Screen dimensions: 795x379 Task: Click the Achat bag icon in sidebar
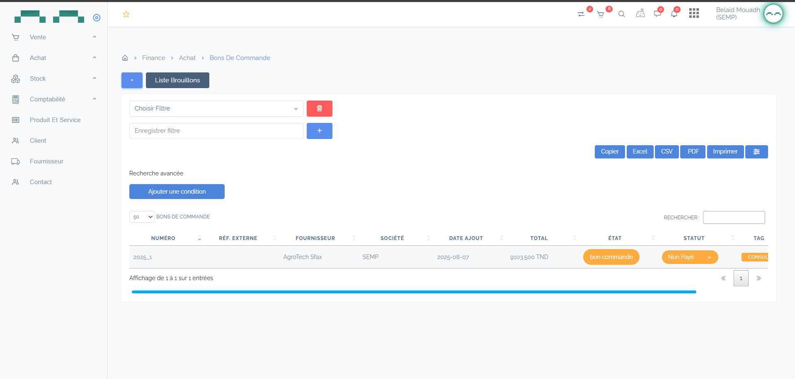tap(16, 58)
